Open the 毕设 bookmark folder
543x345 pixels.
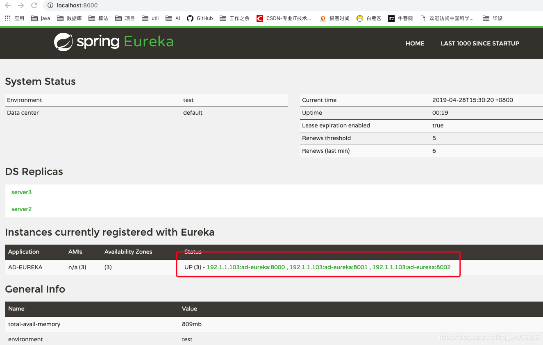coord(493,18)
